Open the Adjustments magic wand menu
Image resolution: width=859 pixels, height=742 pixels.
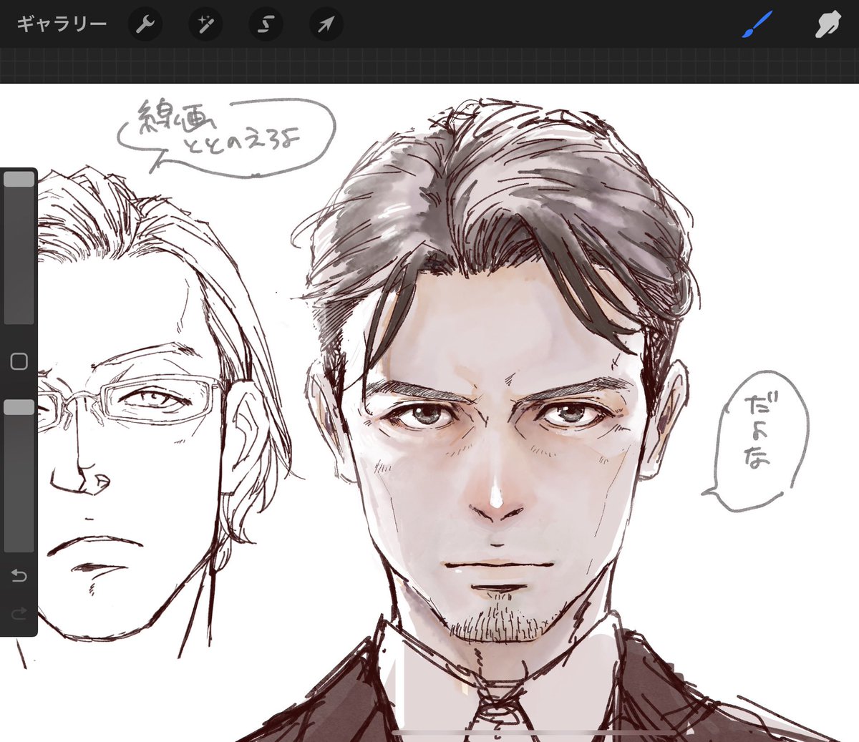(x=205, y=25)
